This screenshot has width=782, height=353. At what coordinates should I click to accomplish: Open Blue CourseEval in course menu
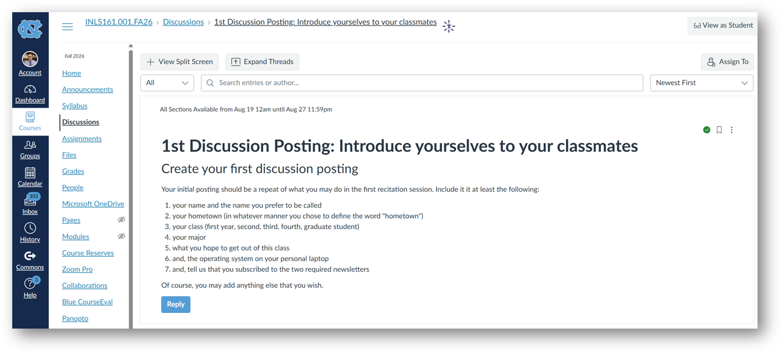point(87,302)
